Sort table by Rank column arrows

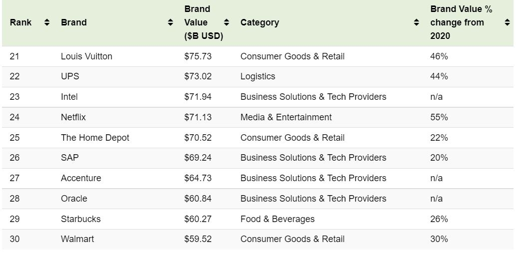[47, 22]
